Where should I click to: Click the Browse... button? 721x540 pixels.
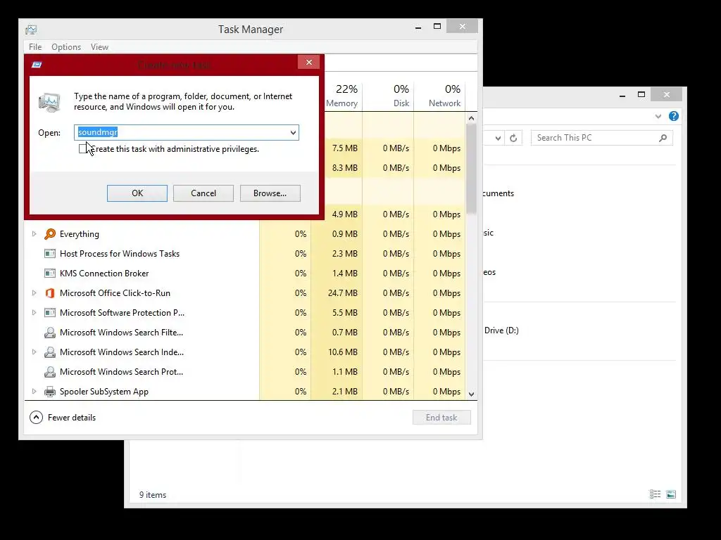(270, 193)
